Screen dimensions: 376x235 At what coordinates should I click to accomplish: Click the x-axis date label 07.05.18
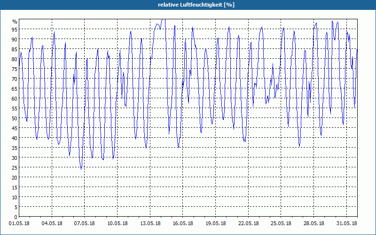pyautogui.click(x=85, y=224)
